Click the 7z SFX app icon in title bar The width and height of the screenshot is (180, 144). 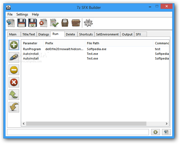click(8, 7)
